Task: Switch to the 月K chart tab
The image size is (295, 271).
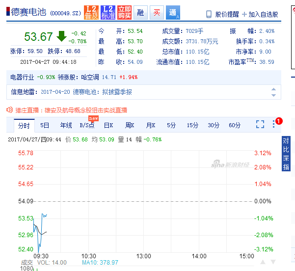Action: tap(151, 125)
